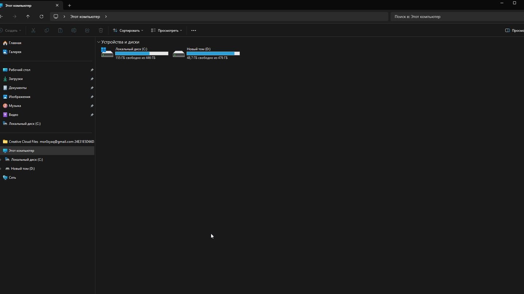Select the Локальный диск (C:) drive icon
Viewport: 524px width, 294px height.
coord(107,53)
